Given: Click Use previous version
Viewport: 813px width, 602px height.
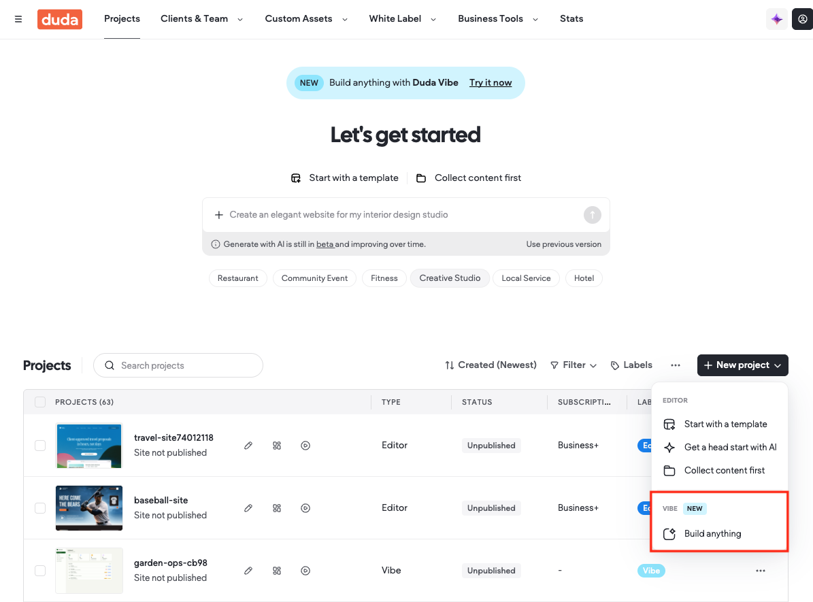Looking at the screenshot, I should [x=563, y=244].
